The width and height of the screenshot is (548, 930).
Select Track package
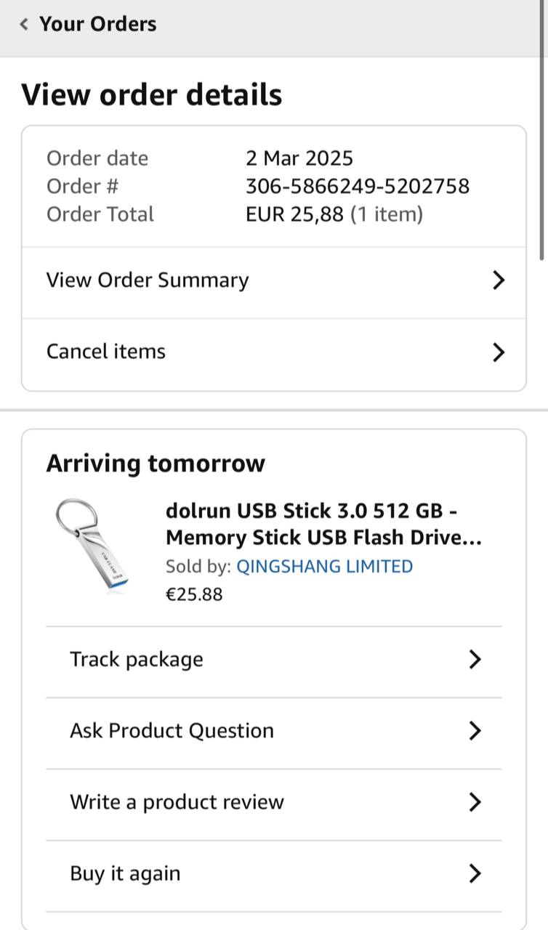click(x=137, y=660)
